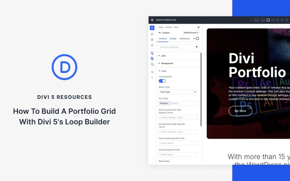
Task: Open the Default Preset selector
Action: tap(191, 33)
